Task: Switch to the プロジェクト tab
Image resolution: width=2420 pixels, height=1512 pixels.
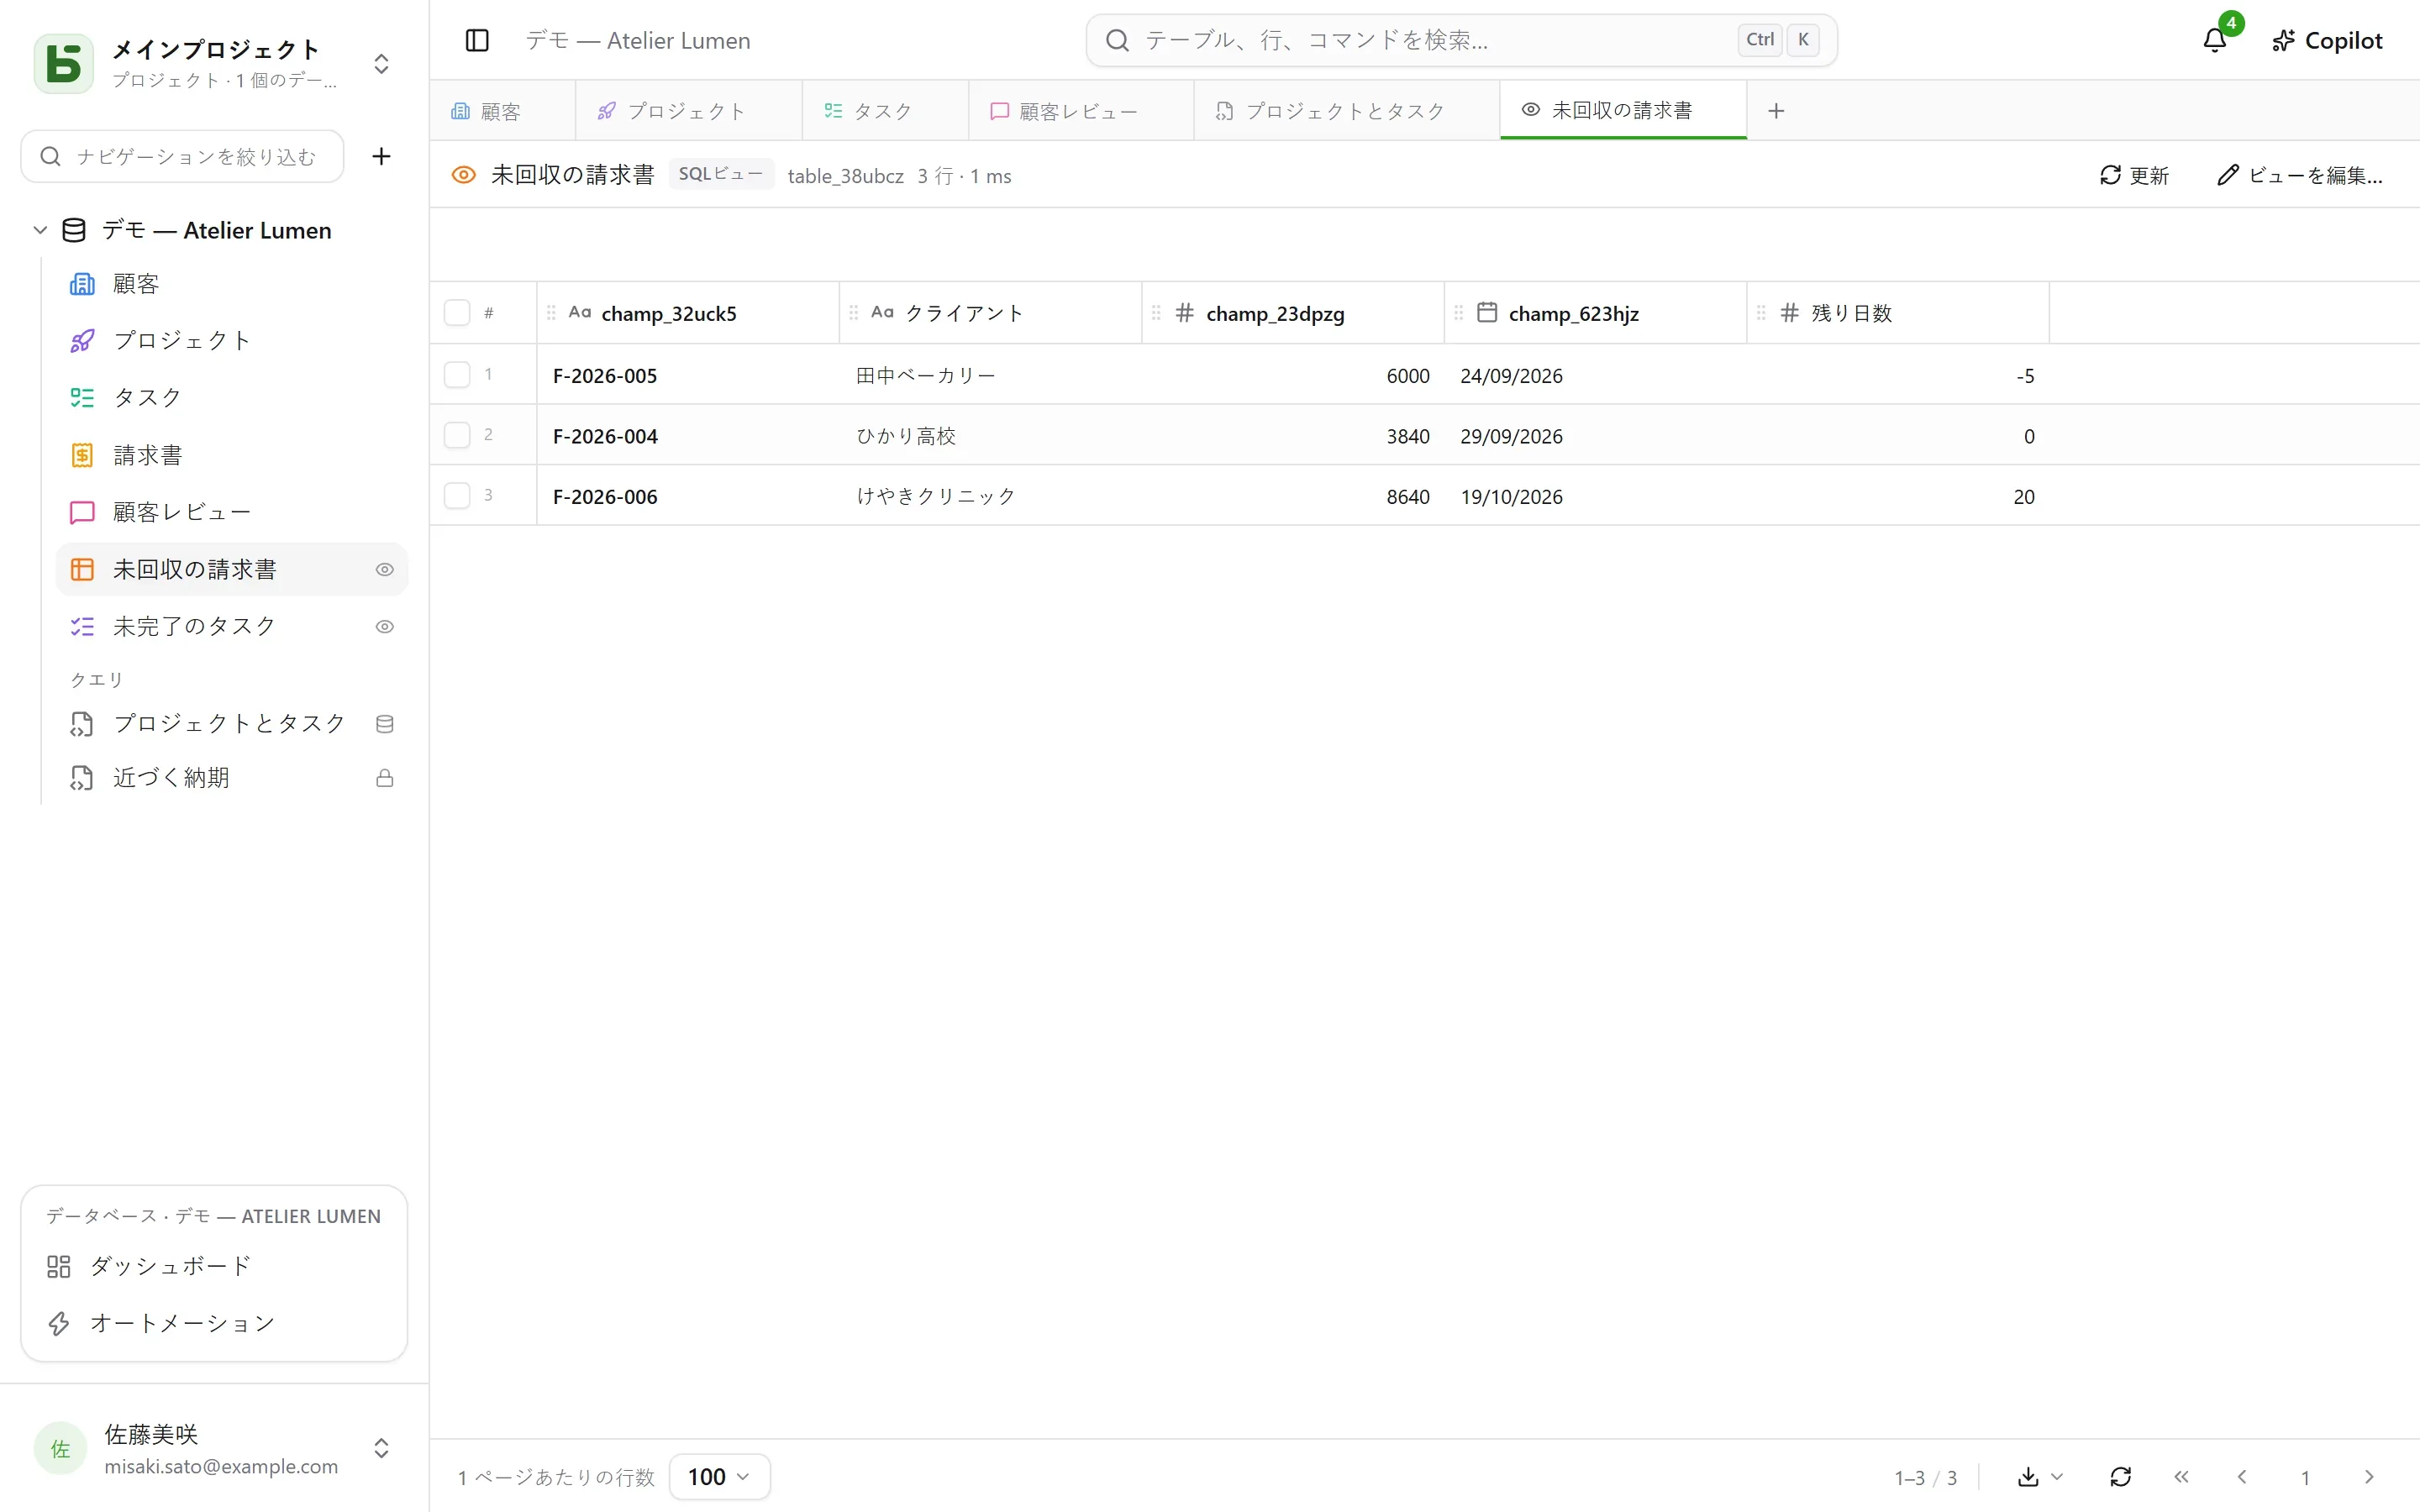Action: point(689,111)
